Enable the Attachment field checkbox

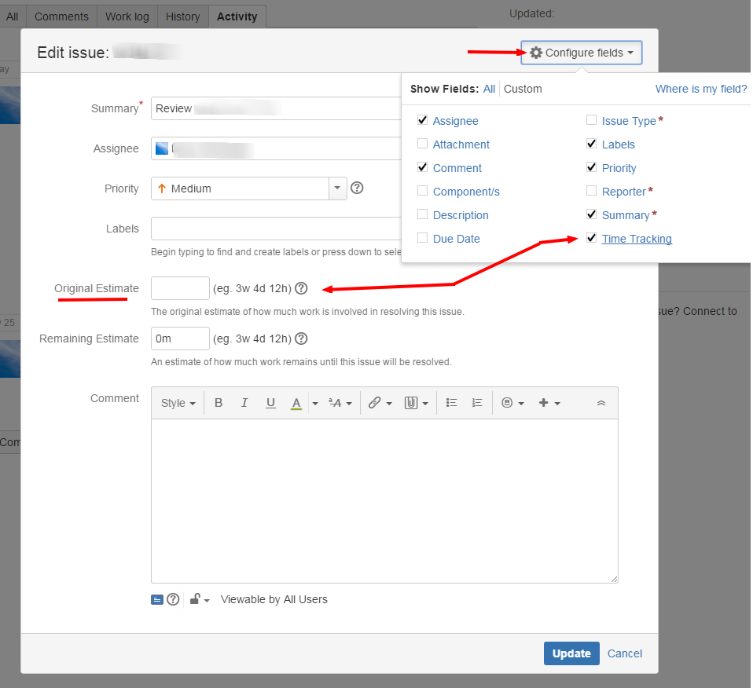[x=423, y=145]
